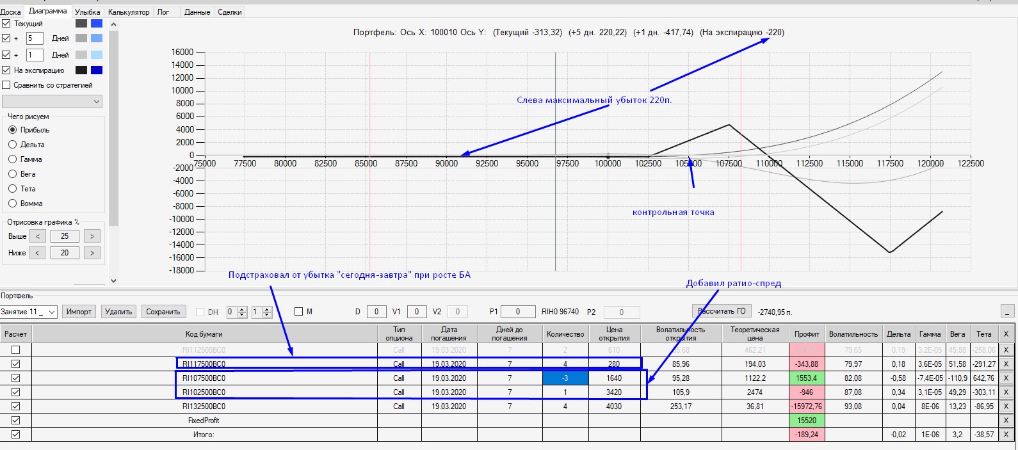The image size is (1018, 450).
Task: Click the +5 days input field
Action: tap(34, 38)
